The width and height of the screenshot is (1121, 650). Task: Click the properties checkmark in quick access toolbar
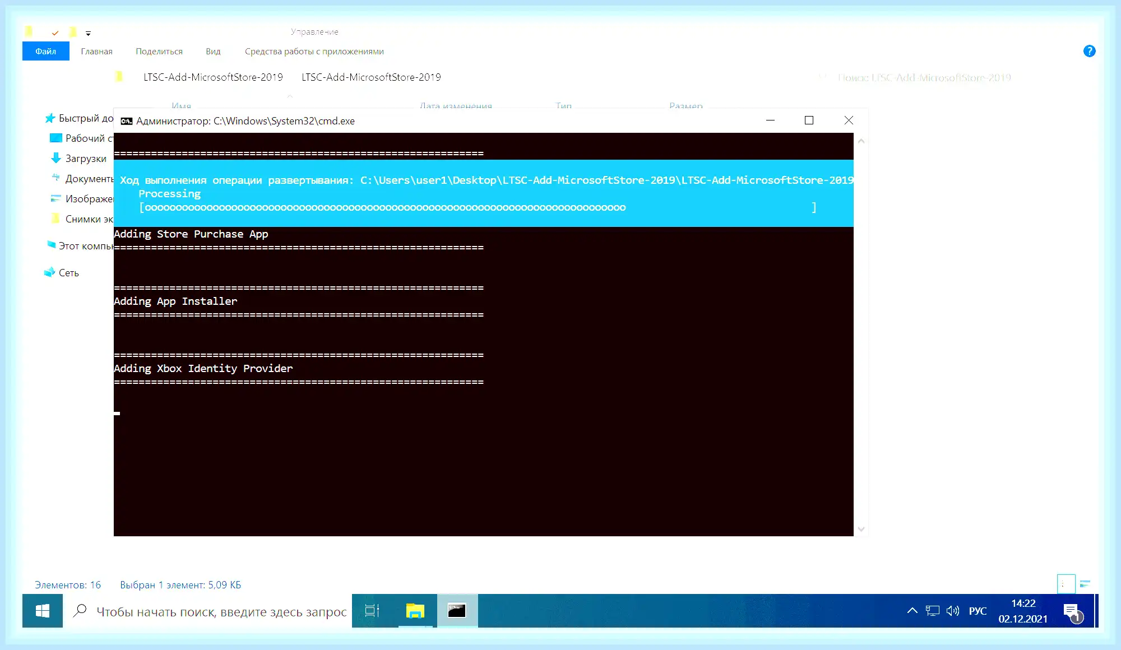55,32
